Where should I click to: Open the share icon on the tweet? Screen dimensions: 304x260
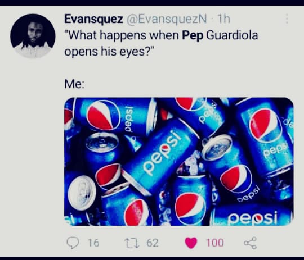251,243
